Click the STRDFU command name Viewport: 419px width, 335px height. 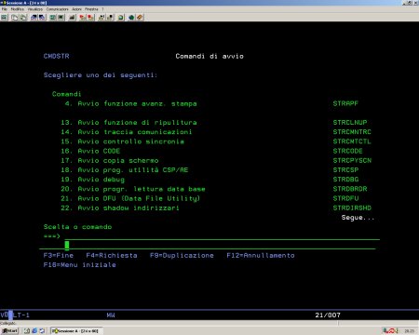click(345, 198)
